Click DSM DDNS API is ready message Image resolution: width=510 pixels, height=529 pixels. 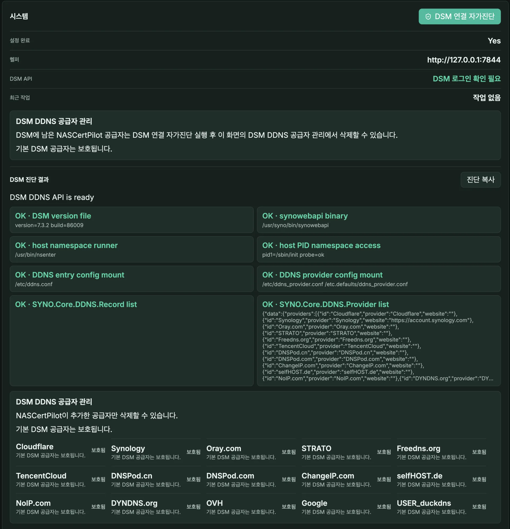click(x=52, y=197)
